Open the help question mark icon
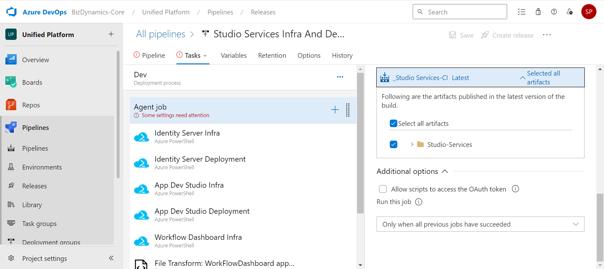 click(554, 12)
